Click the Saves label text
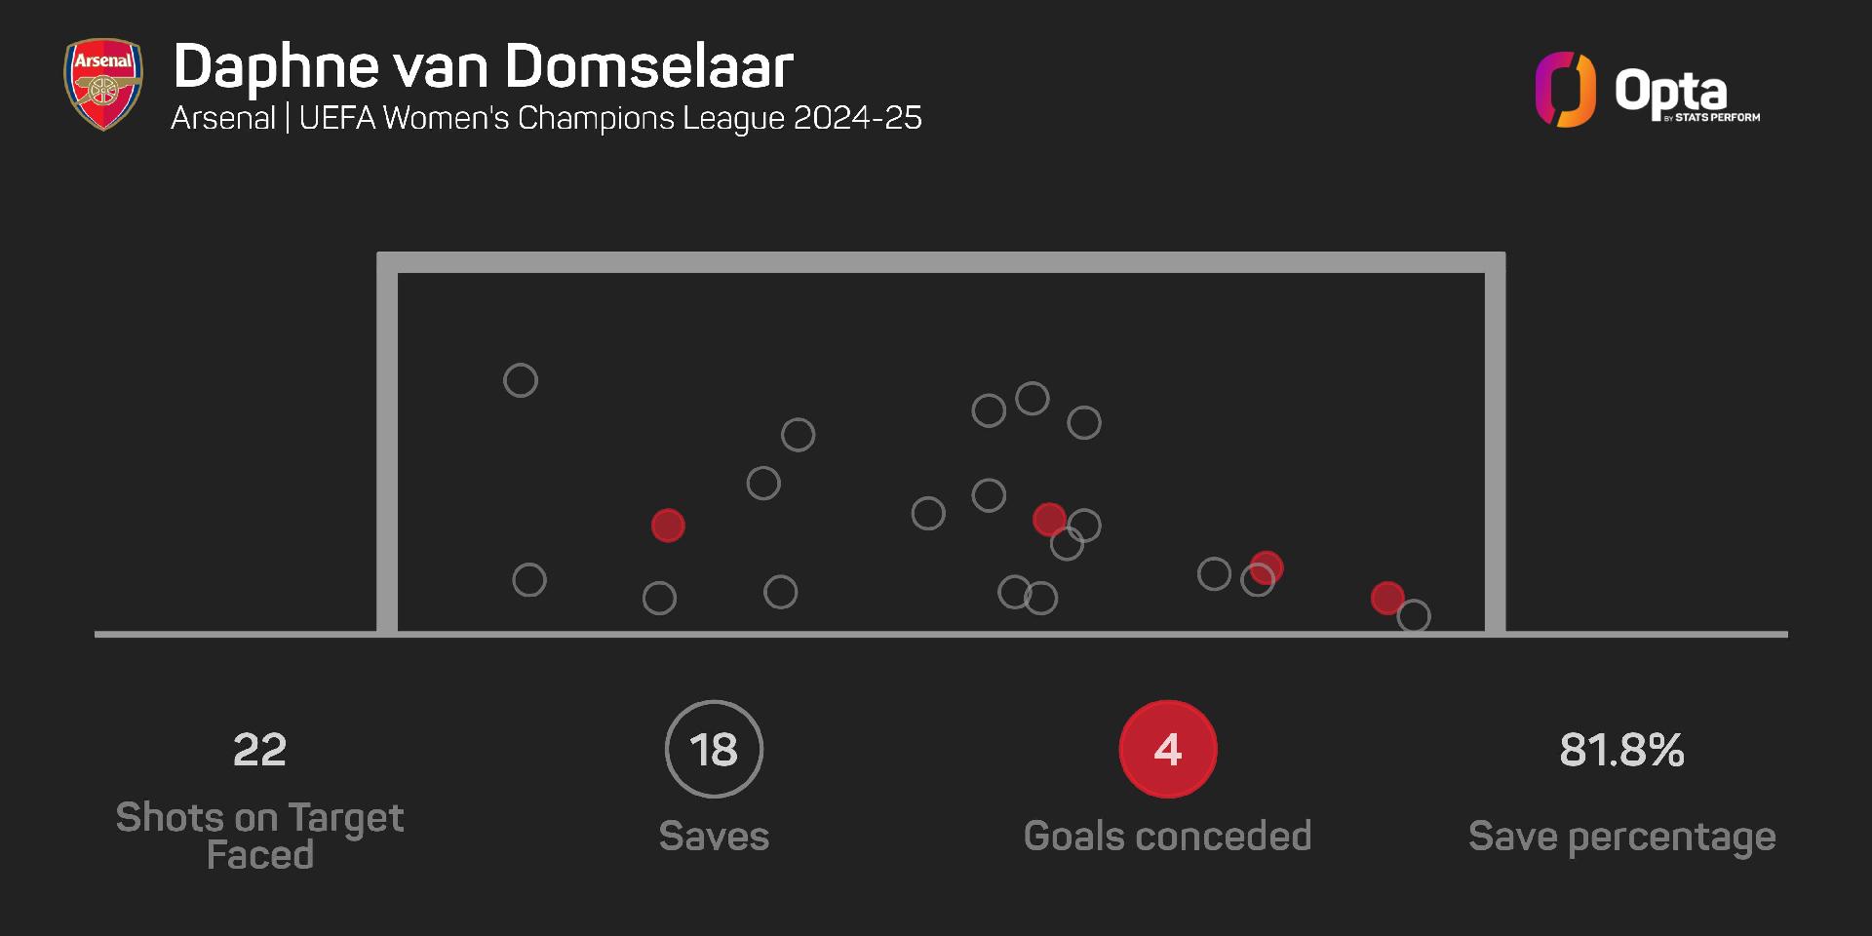The height and width of the screenshot is (936, 1872). 714,836
